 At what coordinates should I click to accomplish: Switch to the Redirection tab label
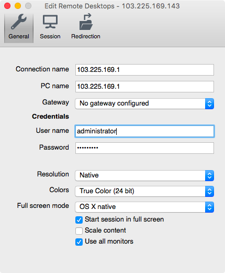coord(86,36)
